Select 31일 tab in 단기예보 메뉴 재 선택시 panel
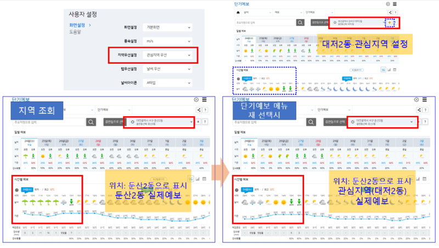 [x=370, y=143]
